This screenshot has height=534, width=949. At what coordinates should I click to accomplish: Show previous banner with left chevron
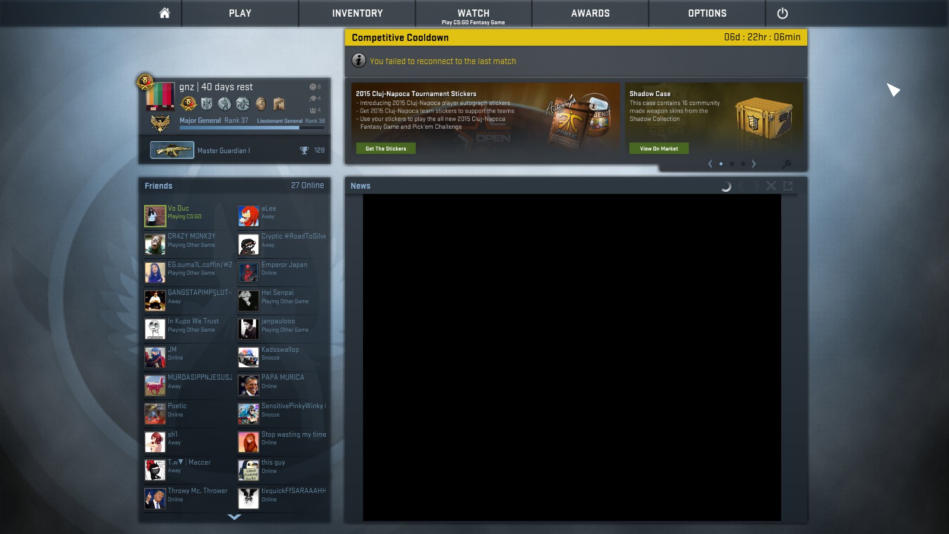(710, 164)
